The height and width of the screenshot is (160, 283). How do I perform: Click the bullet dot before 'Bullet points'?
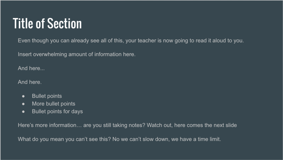[23, 96]
